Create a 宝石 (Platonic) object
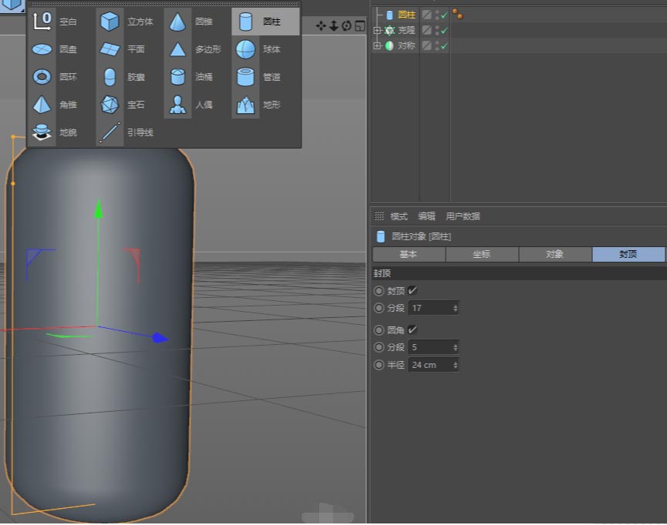Screen dimensions: 667x525 [x=109, y=104]
